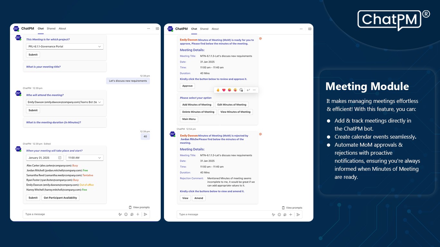Click sent message Let's discuss new requirements

128,81
